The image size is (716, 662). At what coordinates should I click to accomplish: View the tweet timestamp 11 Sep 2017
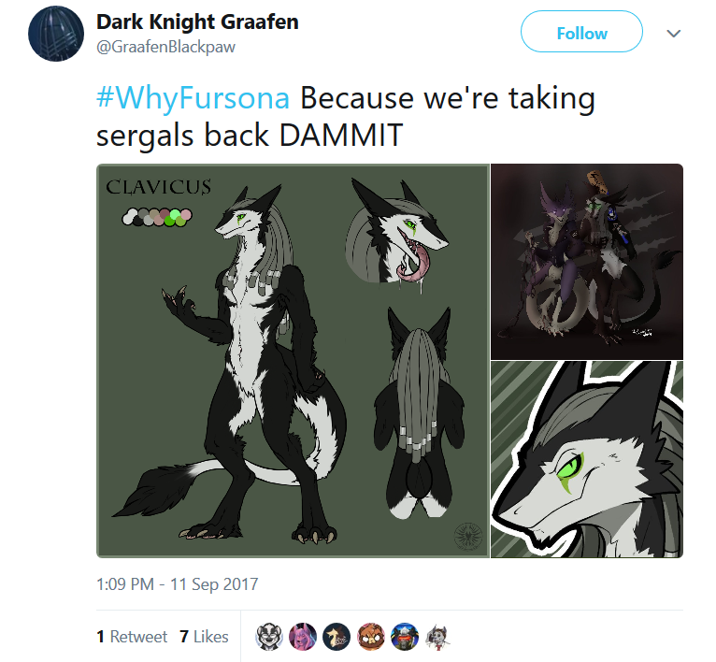coord(178,583)
